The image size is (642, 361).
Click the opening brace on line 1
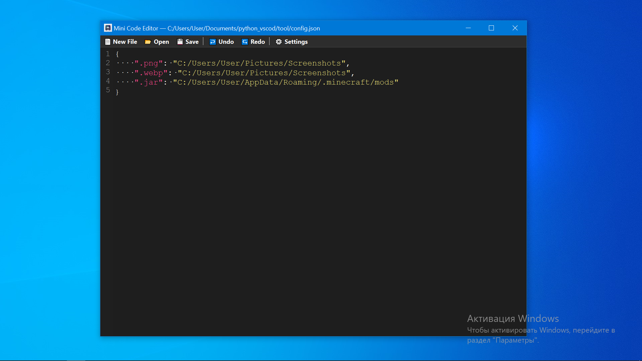117,54
